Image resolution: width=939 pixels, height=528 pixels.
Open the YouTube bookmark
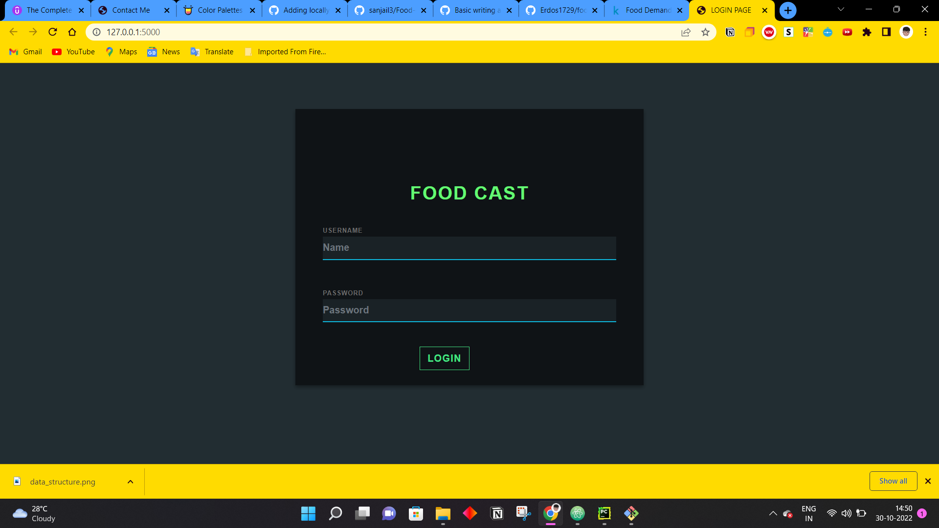73,52
